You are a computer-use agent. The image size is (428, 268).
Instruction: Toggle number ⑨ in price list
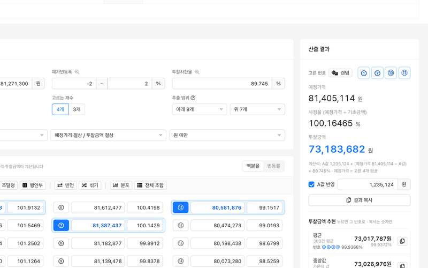61,261
